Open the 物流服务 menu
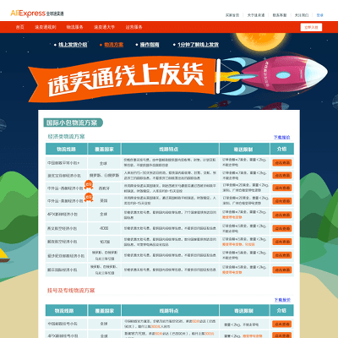 click(74, 27)
